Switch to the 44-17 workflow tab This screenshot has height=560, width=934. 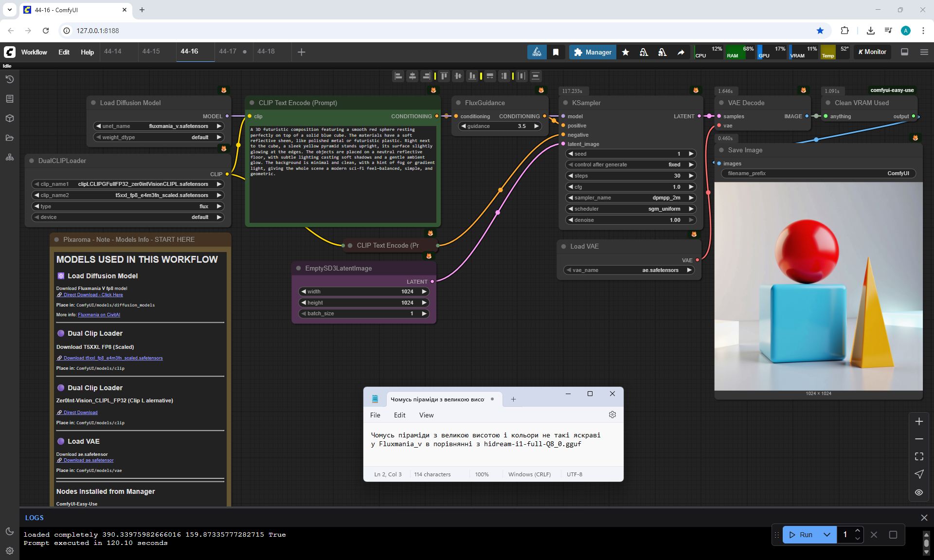tap(228, 51)
